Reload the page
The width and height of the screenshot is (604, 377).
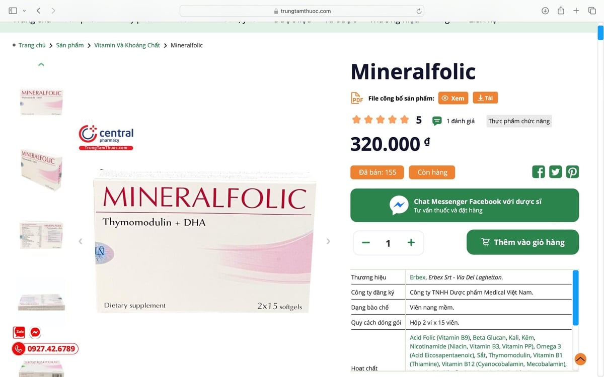tap(418, 11)
